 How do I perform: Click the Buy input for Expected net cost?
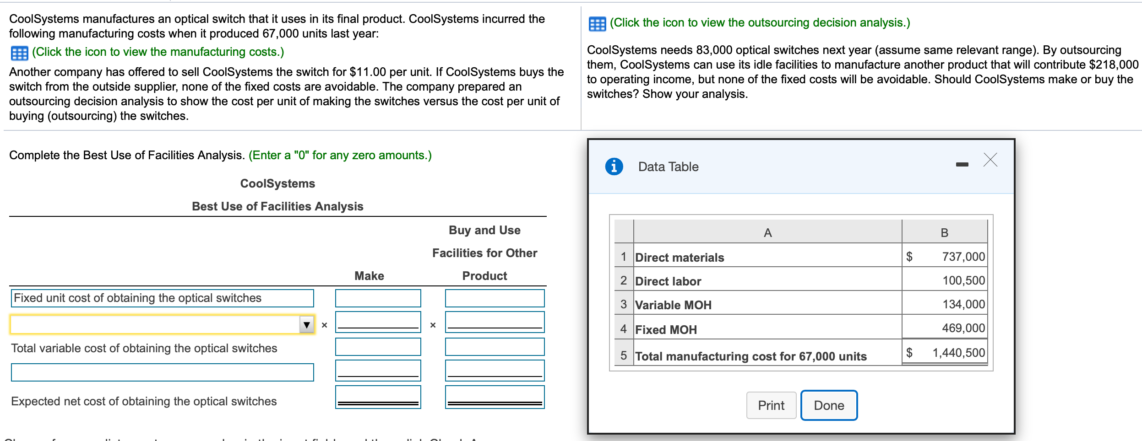(x=495, y=396)
